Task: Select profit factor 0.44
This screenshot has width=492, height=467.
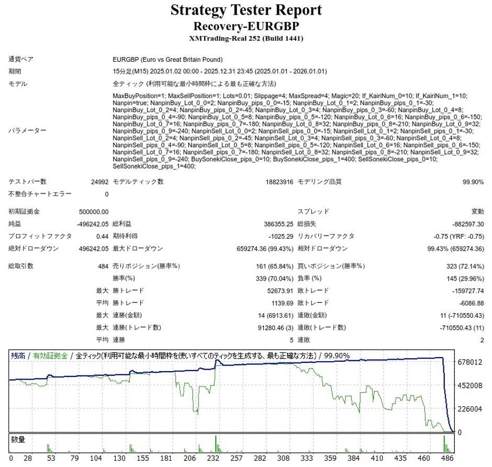Action: [102, 236]
